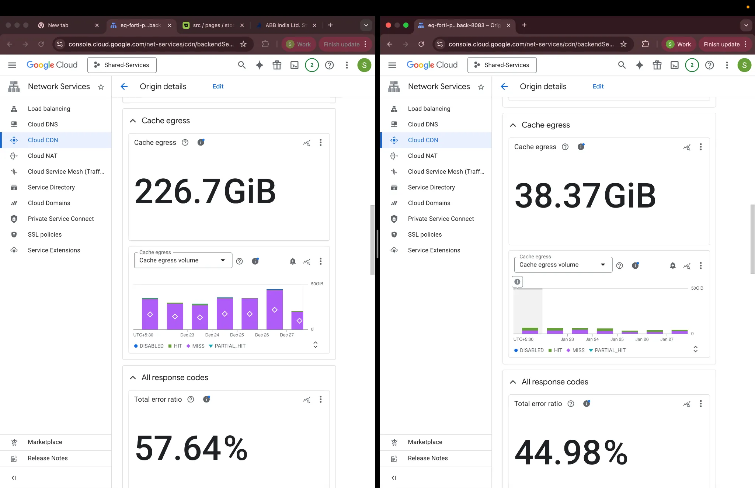
Task: Open Cache egress volume dropdown in left window
Action: 183,261
